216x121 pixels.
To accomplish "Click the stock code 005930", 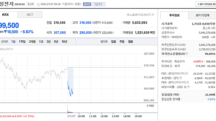I will 20,4.
